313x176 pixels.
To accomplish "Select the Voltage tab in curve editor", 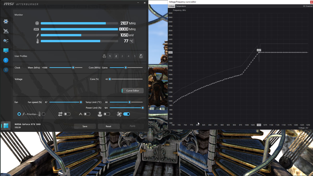I will point(171,6).
